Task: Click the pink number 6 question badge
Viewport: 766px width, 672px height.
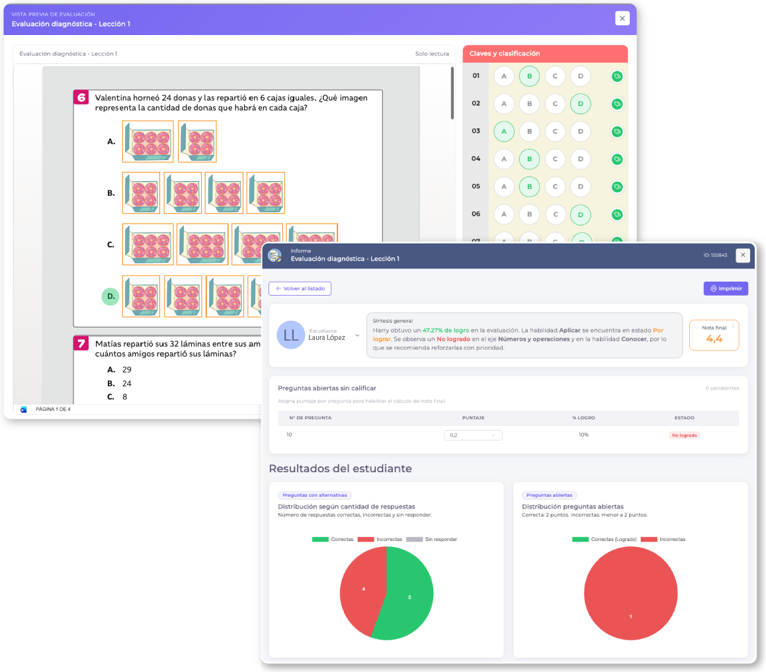Action: (81, 97)
